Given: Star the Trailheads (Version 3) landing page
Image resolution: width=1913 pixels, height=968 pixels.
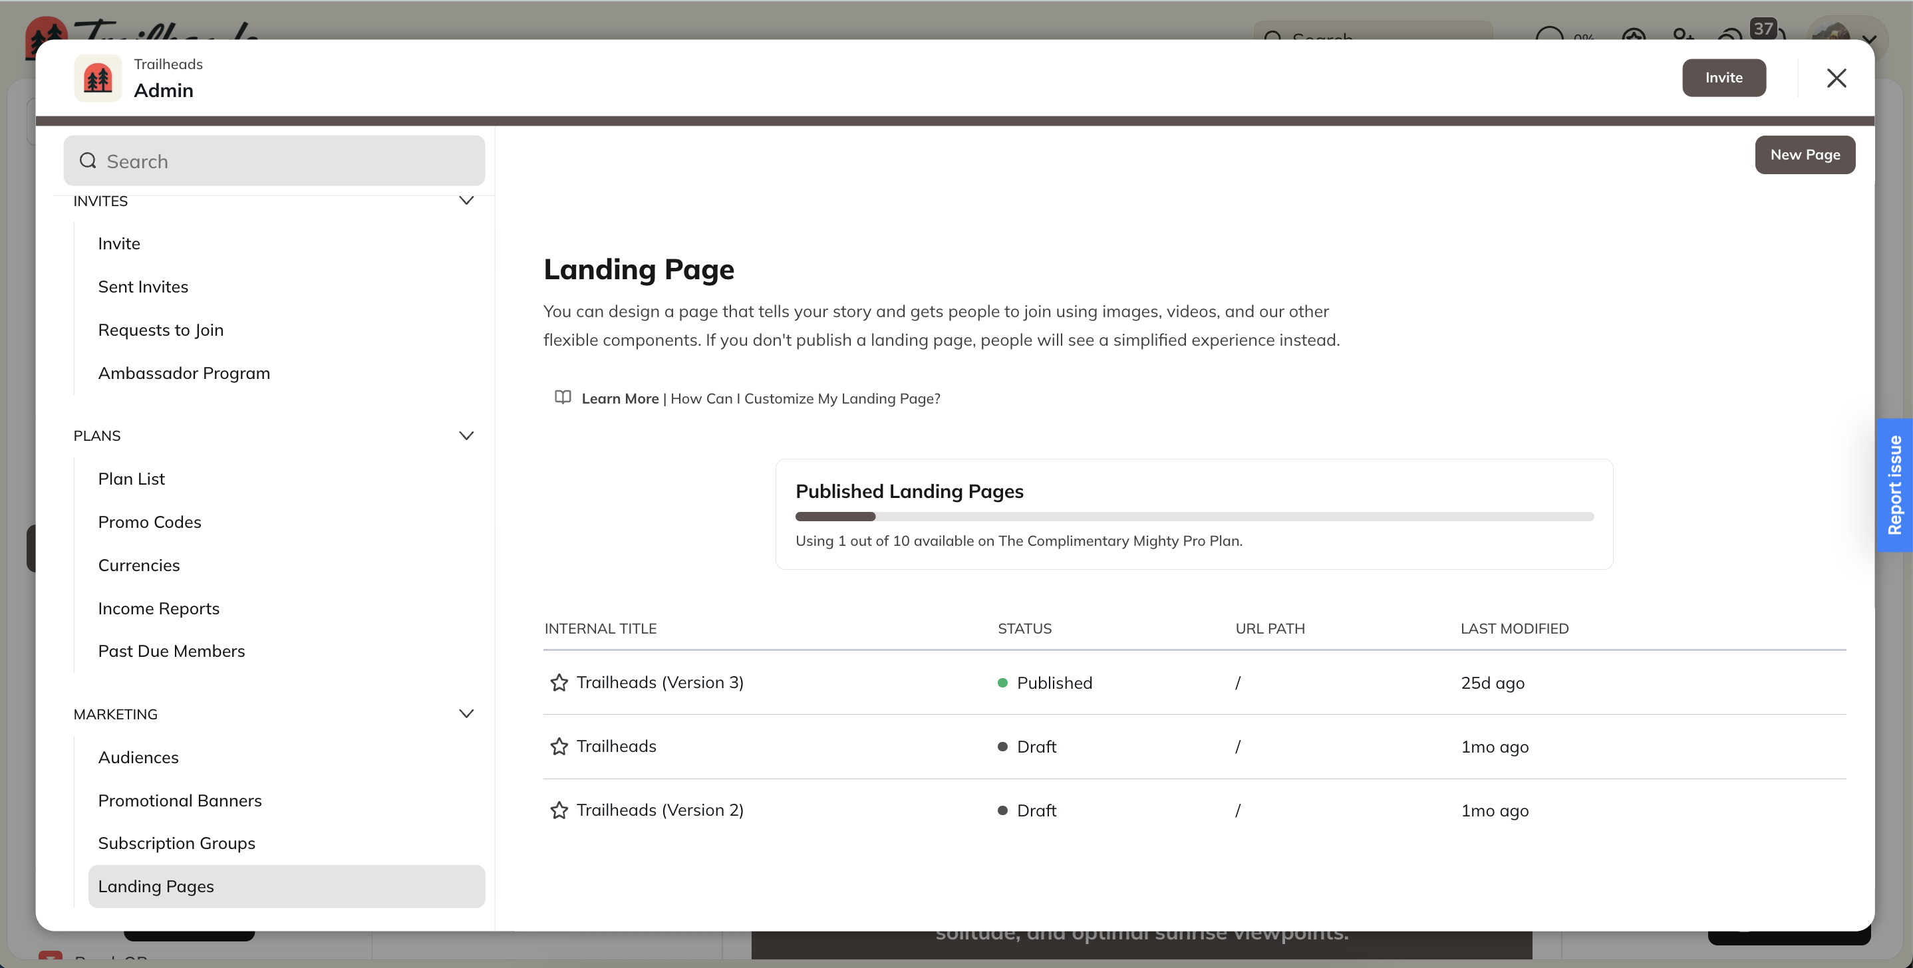Looking at the screenshot, I should click(x=559, y=682).
